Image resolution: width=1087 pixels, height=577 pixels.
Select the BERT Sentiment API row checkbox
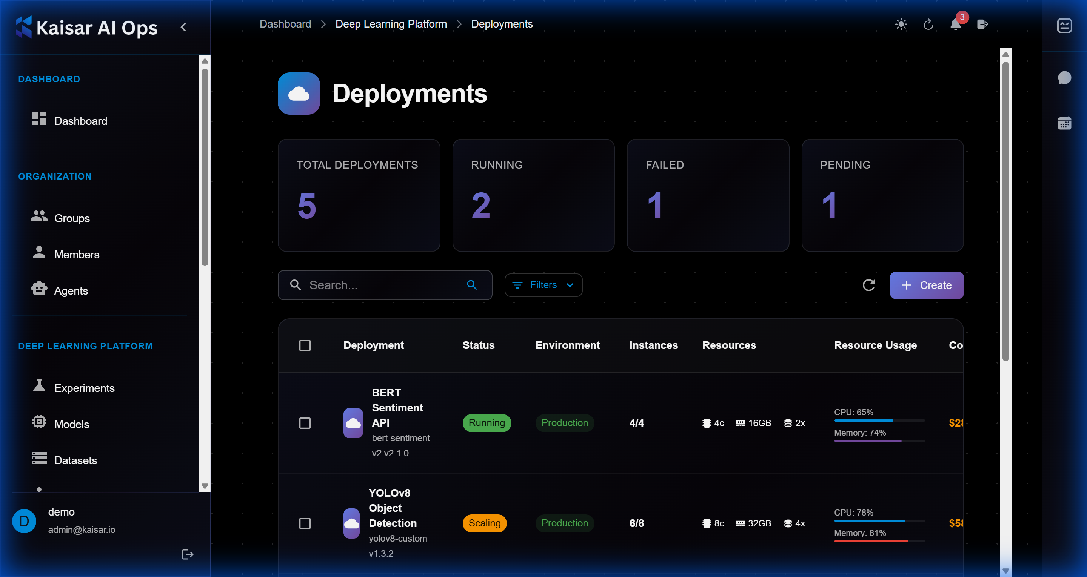[x=305, y=423]
